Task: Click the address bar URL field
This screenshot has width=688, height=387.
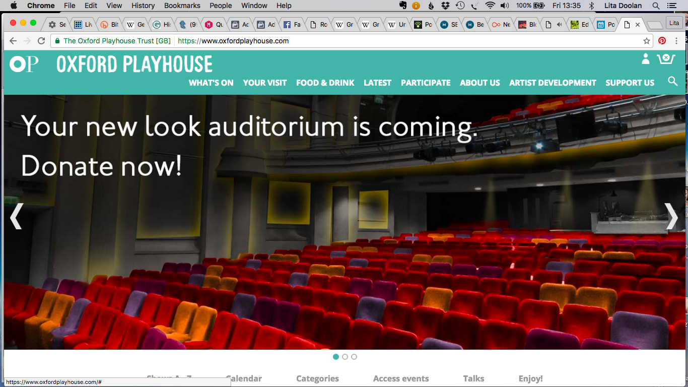Action: pos(353,41)
